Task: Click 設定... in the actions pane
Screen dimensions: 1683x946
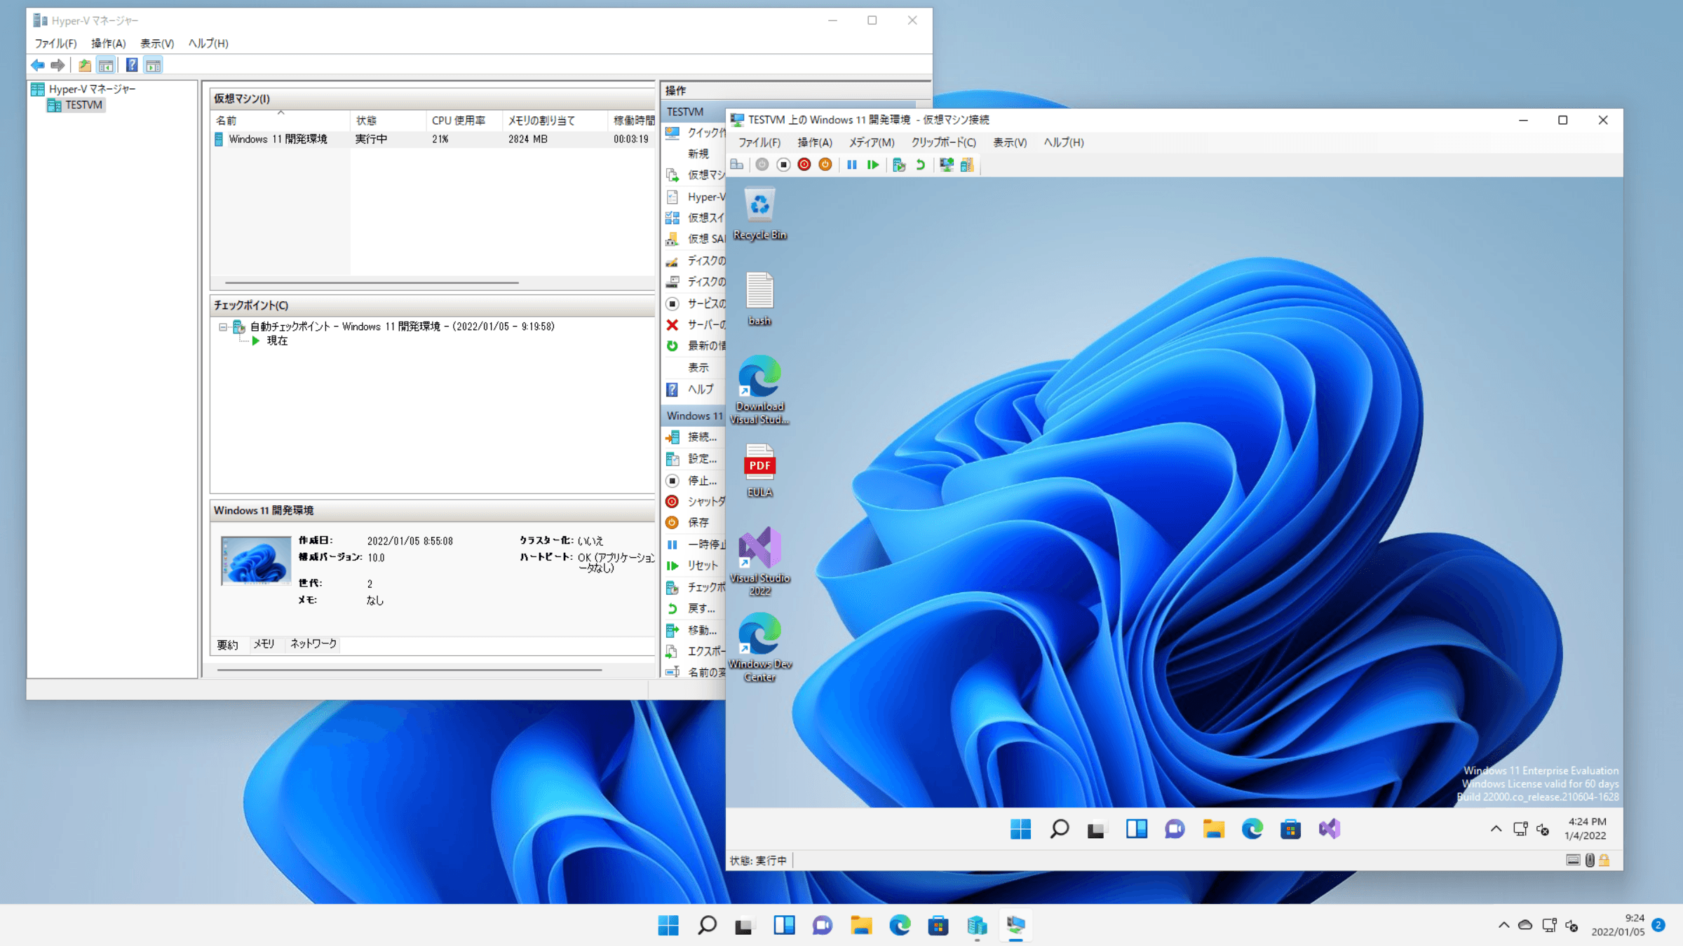Action: click(x=701, y=459)
